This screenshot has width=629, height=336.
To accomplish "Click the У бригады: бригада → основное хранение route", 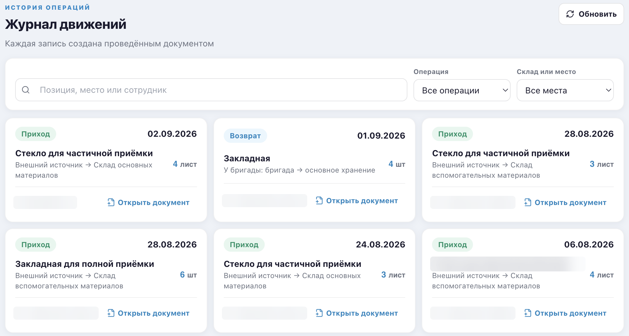I will tap(299, 170).
